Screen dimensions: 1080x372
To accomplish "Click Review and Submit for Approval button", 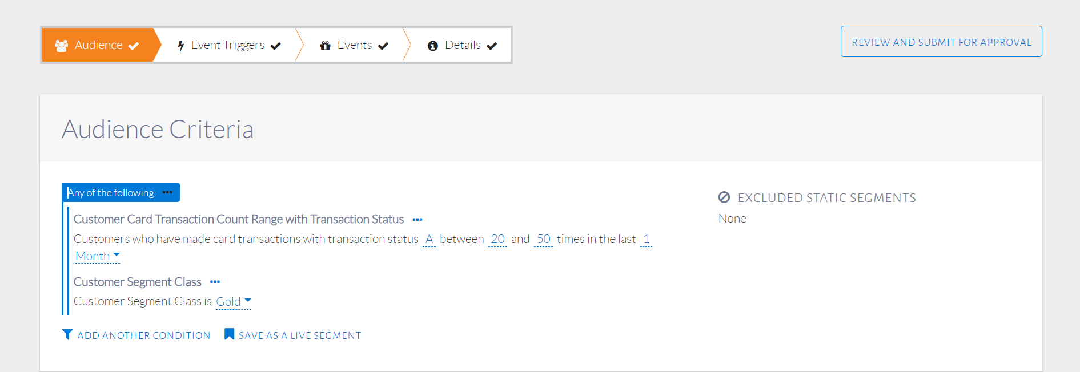I will point(941,42).
